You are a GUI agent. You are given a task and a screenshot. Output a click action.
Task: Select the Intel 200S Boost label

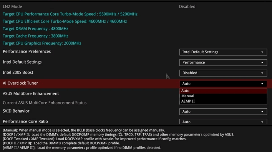pos(18,72)
